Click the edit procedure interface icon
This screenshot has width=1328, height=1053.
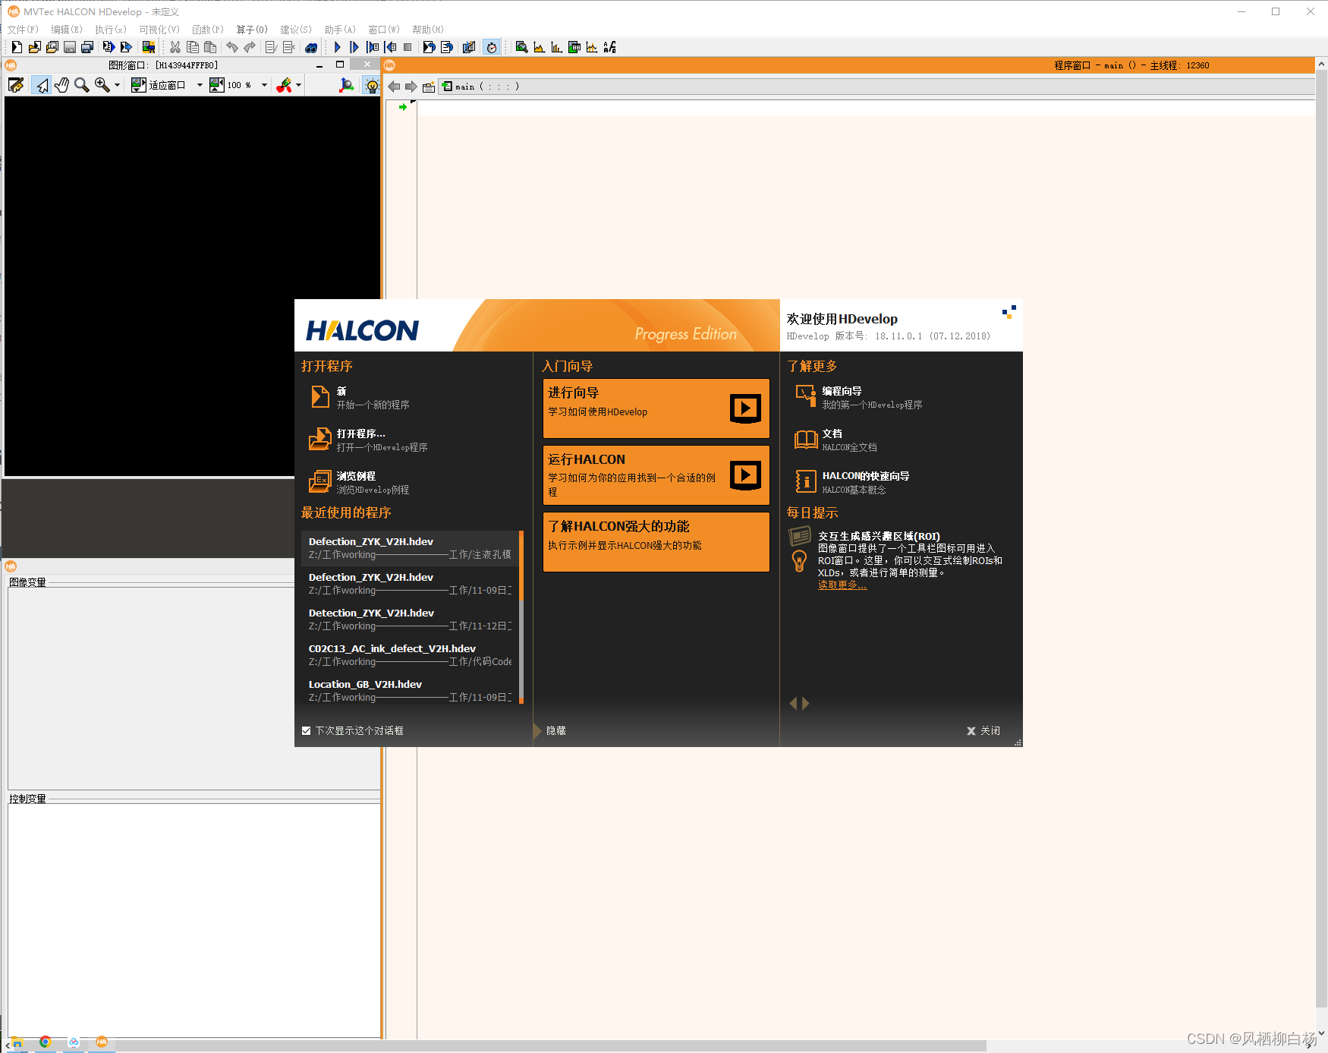429,87
